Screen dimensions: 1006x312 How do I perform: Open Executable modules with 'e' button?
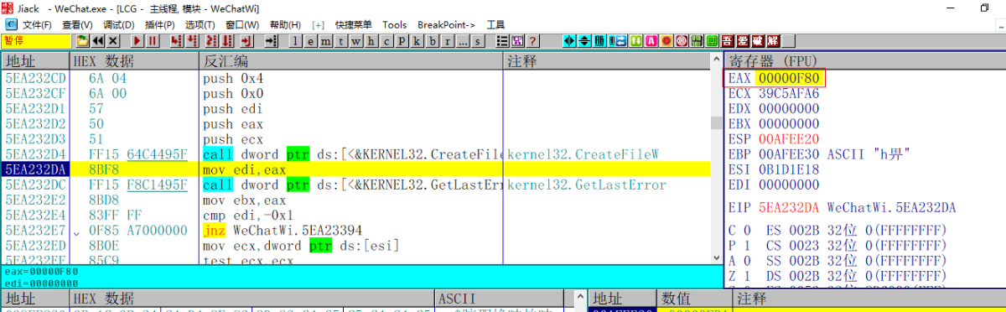click(x=310, y=40)
